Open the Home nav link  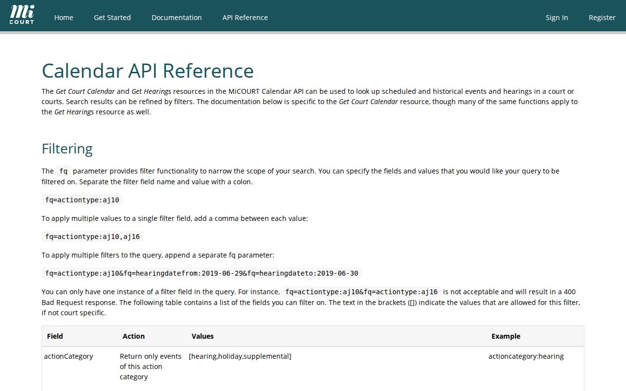click(x=64, y=18)
